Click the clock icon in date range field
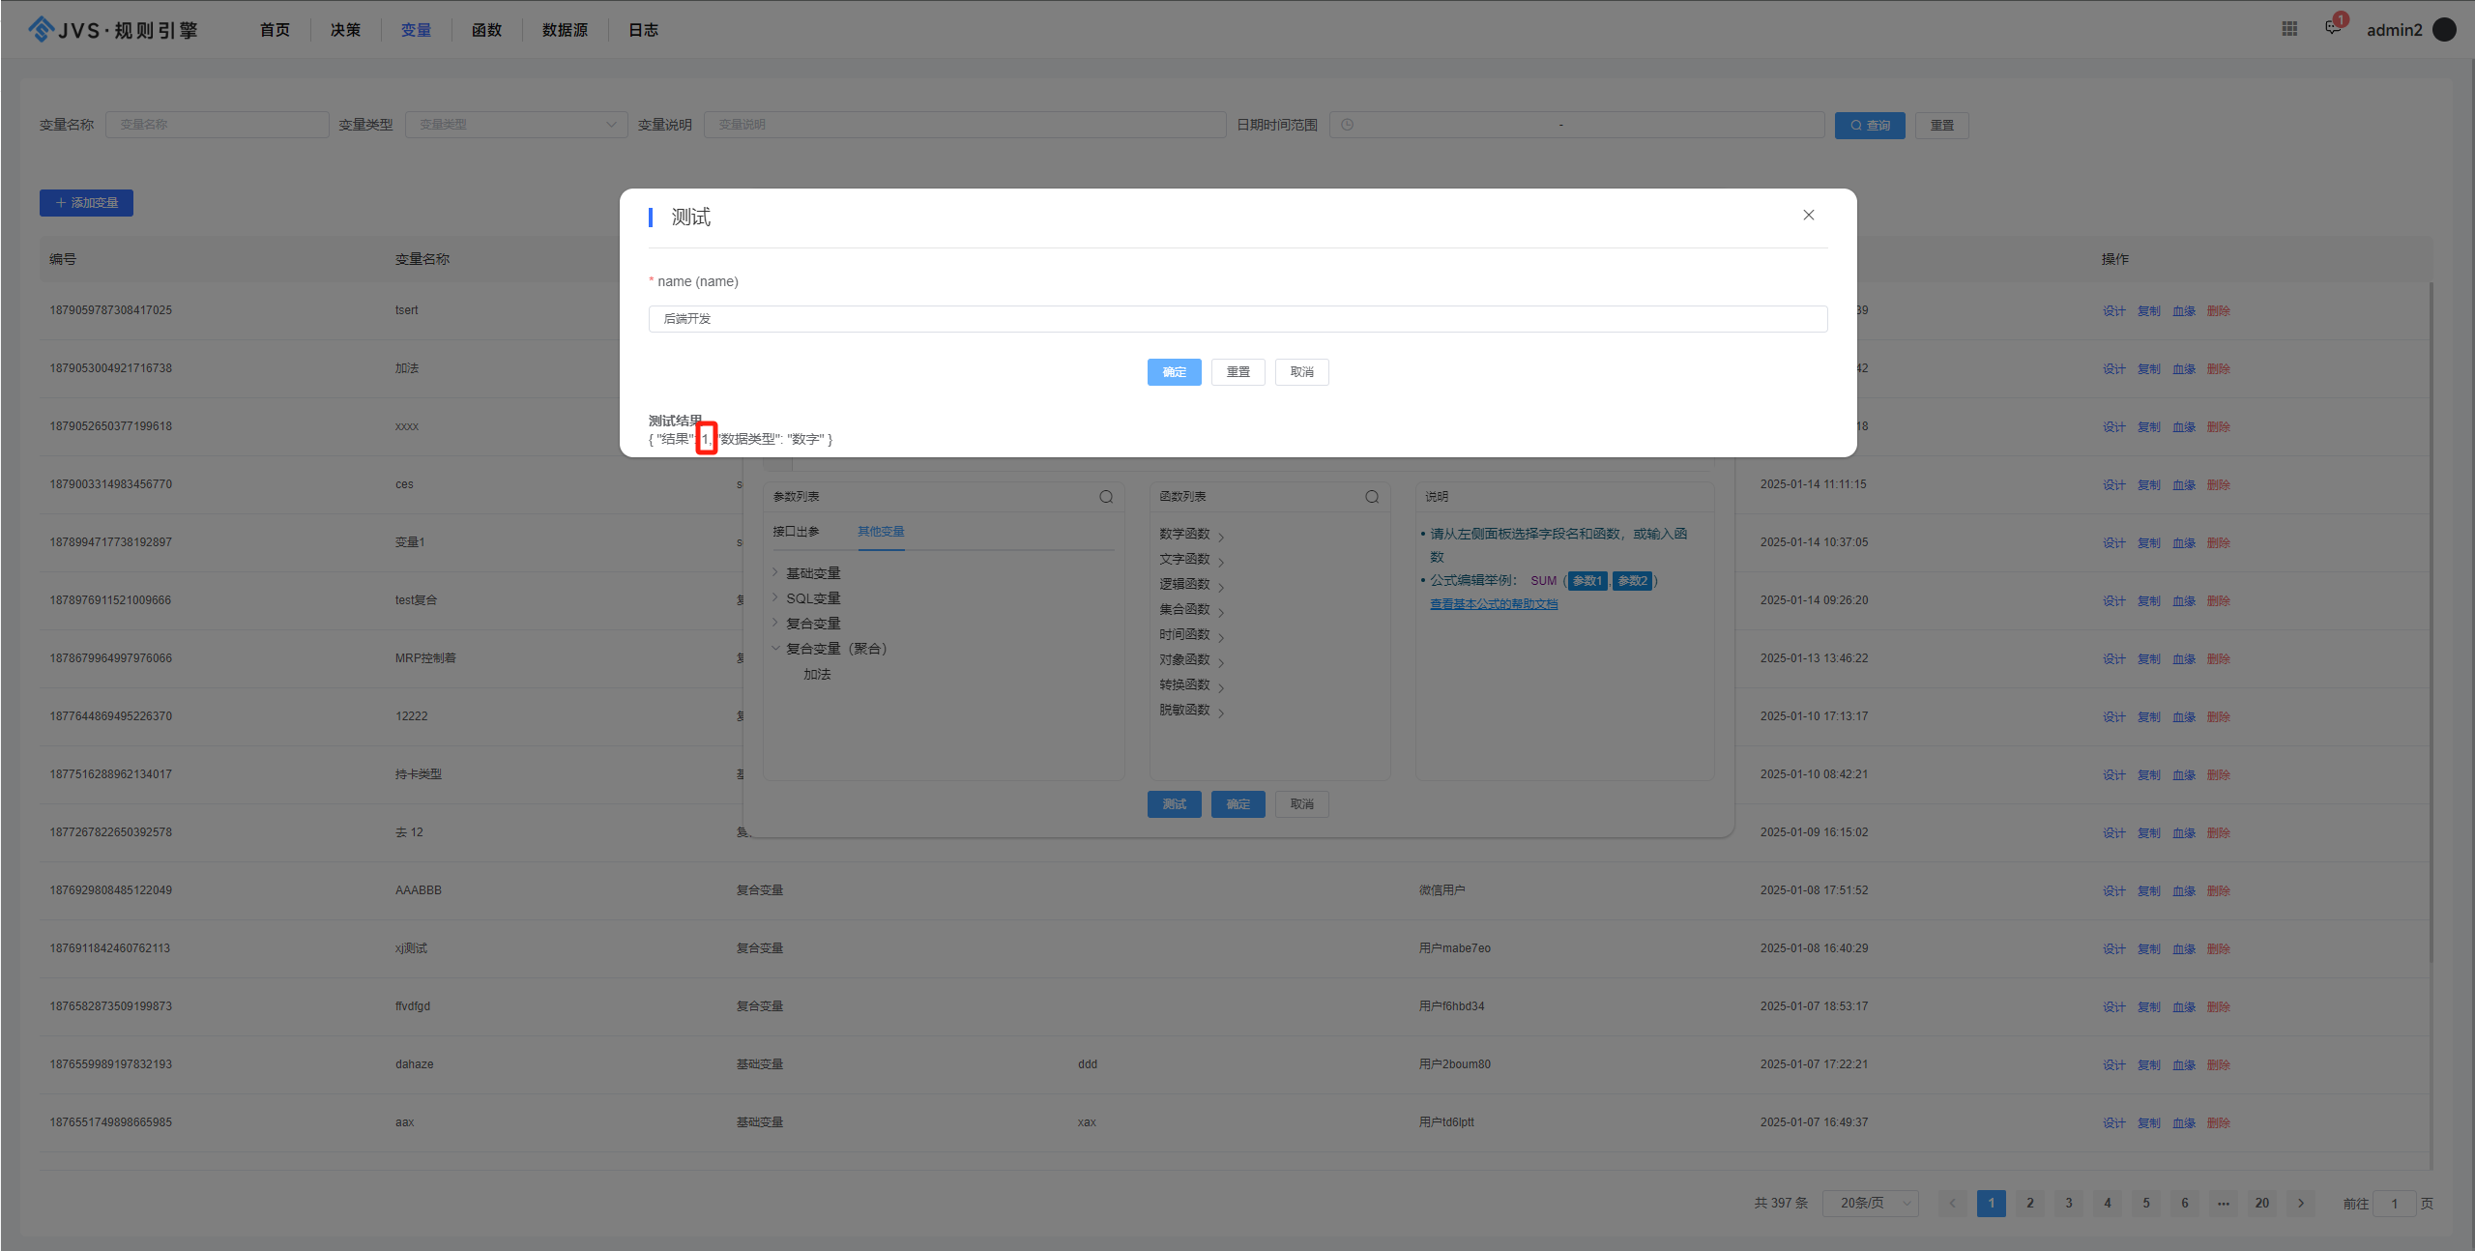The height and width of the screenshot is (1251, 2475). pos(1347,125)
